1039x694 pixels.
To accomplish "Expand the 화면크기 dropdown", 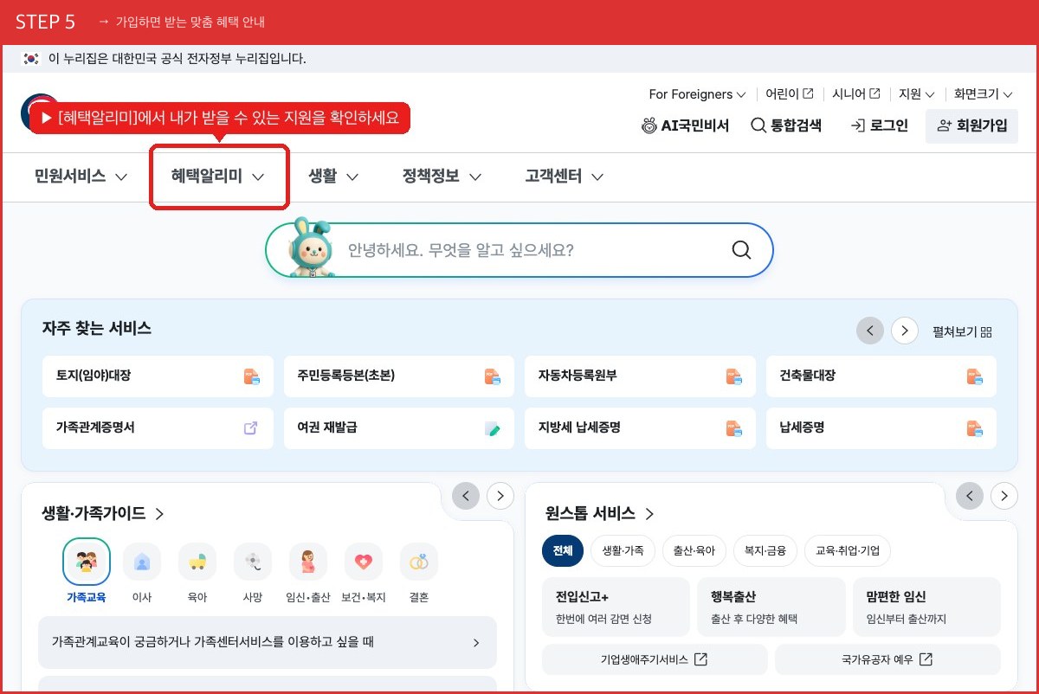I will point(984,93).
